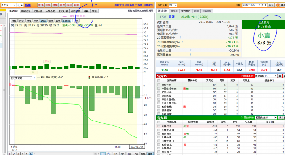Click the question mark help icon after 紅綠燈
Image resolution: width=285 pixels, height=155 pixels.
point(72,21)
